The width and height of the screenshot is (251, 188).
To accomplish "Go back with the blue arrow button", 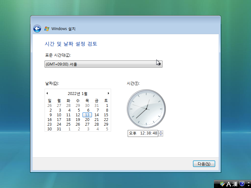I will coord(37,29).
